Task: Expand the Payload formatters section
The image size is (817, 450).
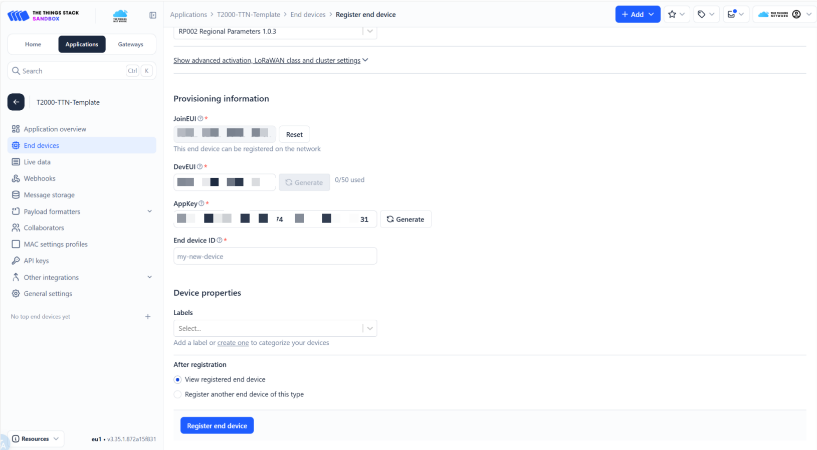Action: (x=149, y=211)
